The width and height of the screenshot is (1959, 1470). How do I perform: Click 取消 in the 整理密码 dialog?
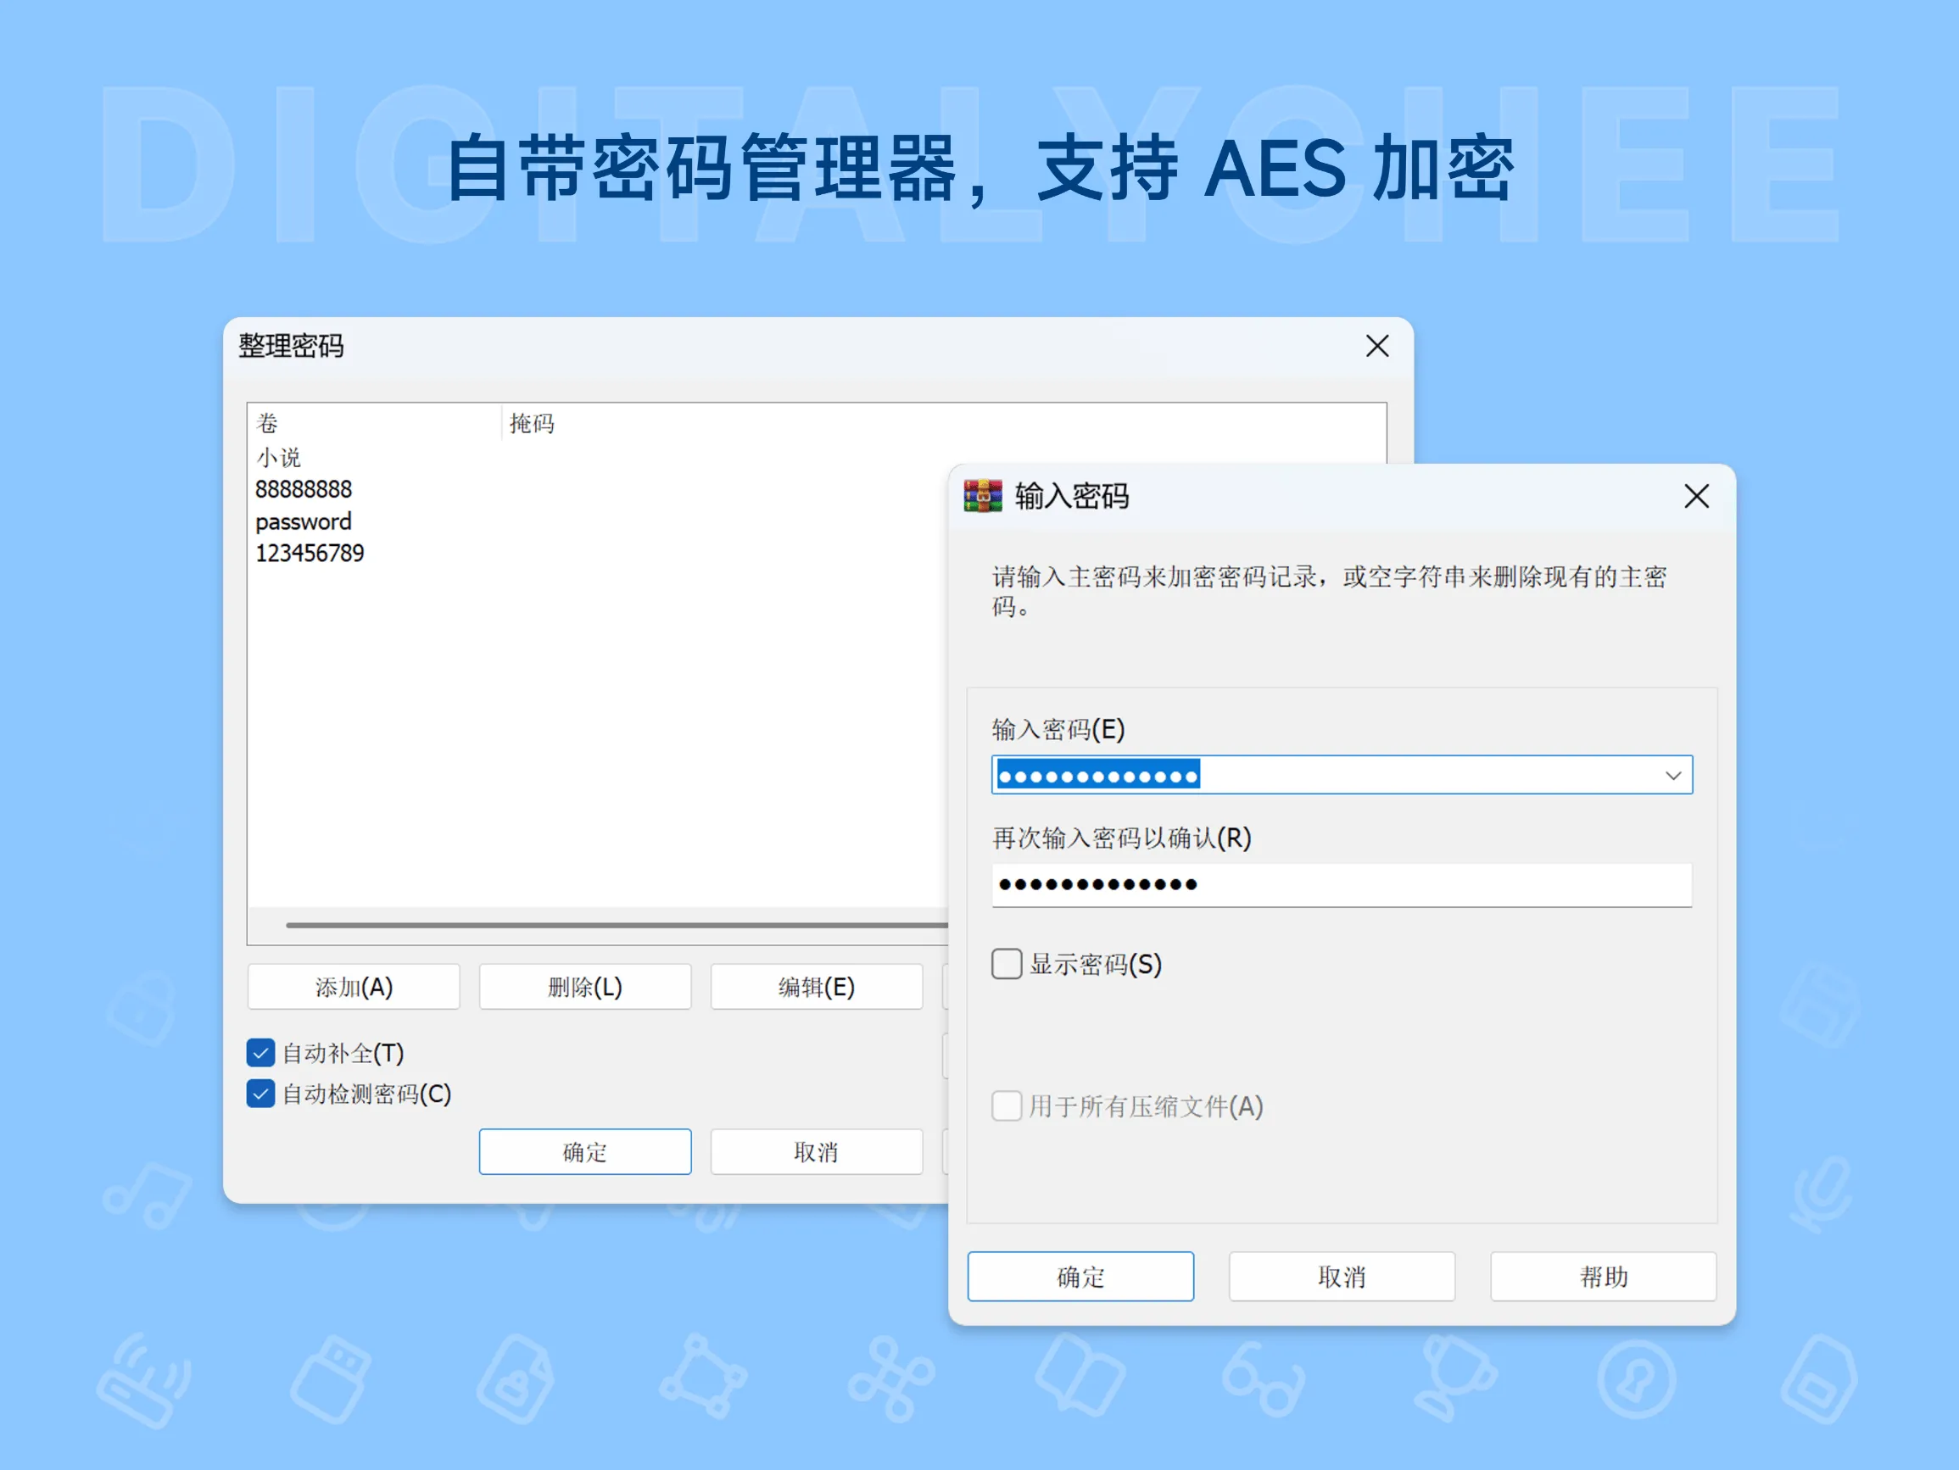click(816, 1151)
